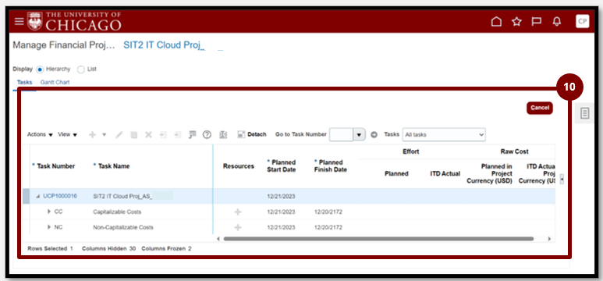Click 12/20/2172 finish date in NC row

[x=328, y=227]
